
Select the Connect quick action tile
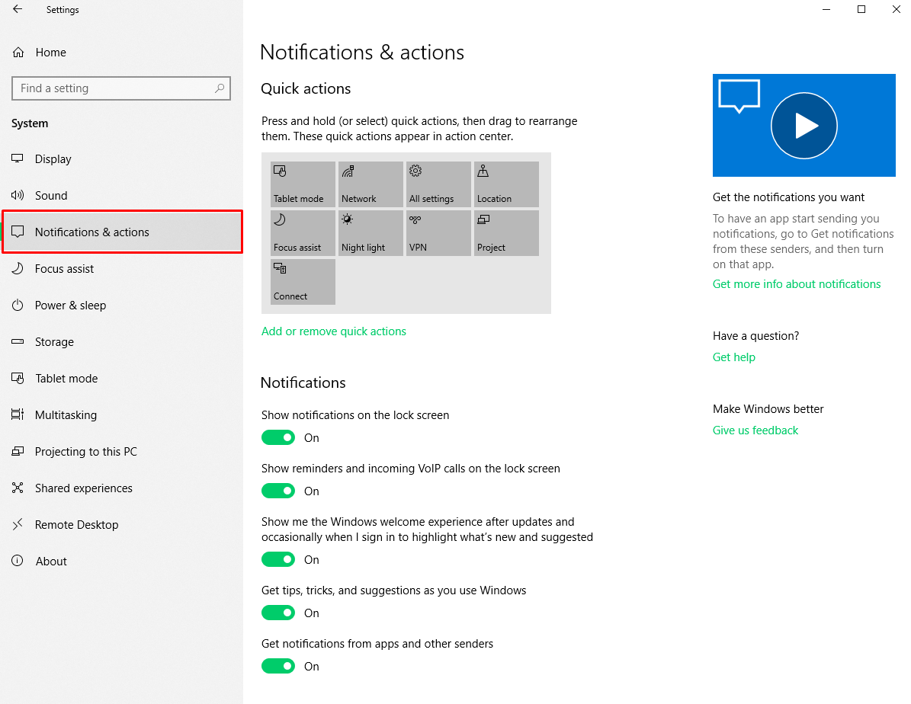[x=303, y=282]
